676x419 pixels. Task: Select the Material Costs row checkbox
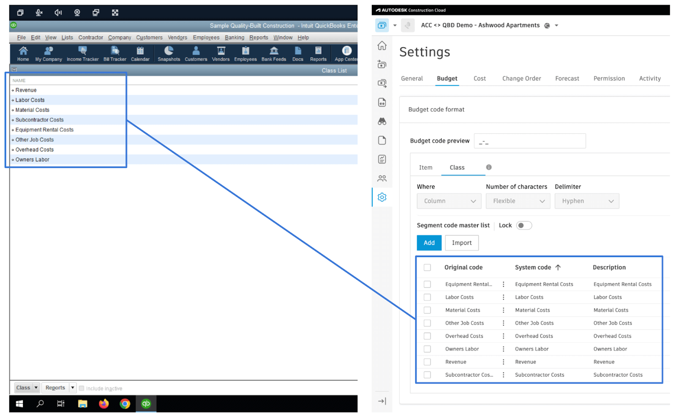427,310
